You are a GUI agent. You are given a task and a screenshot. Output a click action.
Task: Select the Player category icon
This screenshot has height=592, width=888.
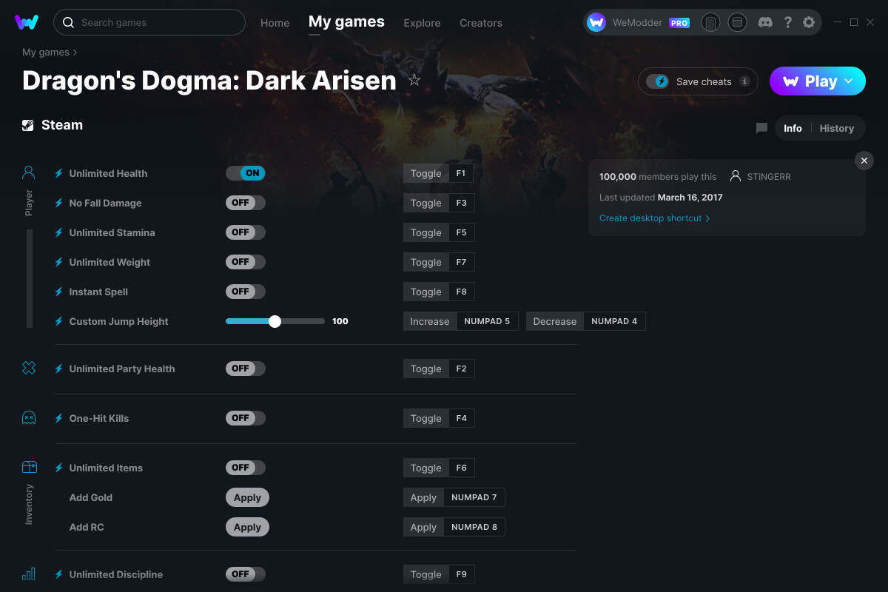click(29, 173)
